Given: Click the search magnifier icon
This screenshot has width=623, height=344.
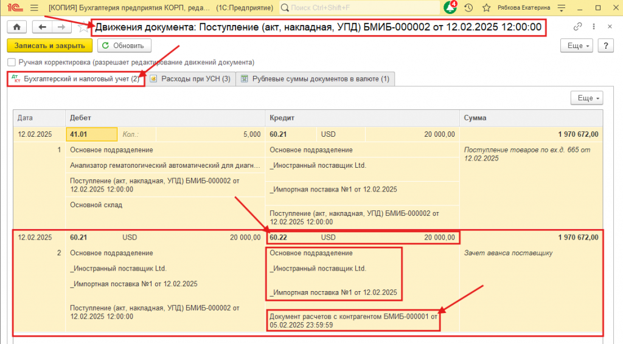Looking at the screenshot, I should [285, 7].
